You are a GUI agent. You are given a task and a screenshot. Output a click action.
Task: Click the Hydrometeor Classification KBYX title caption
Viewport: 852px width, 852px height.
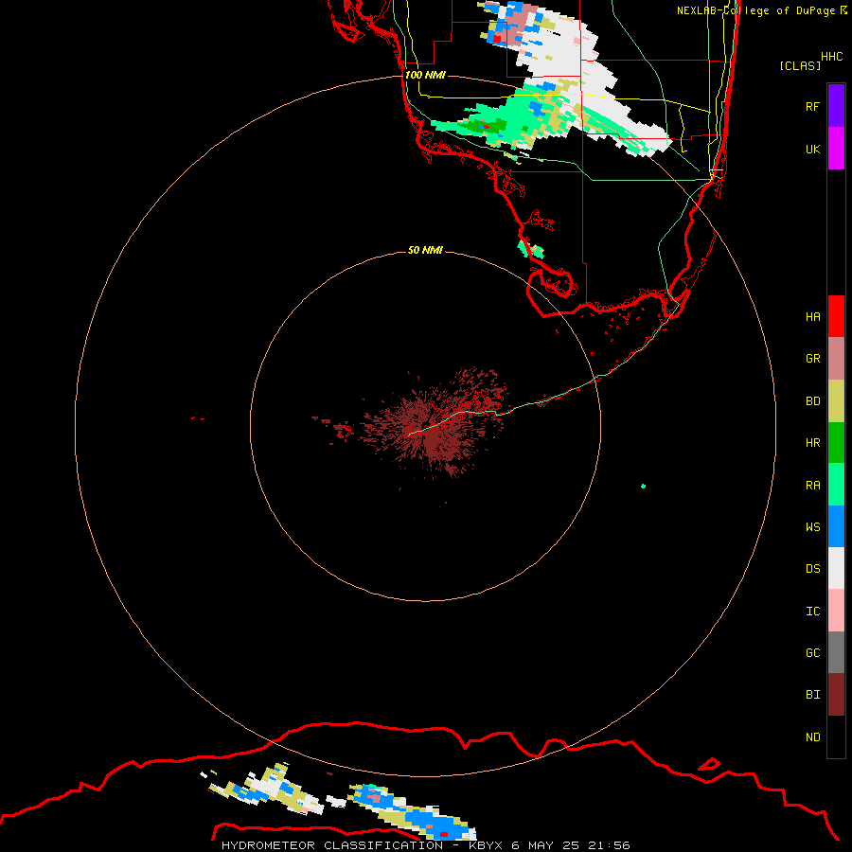pyautogui.click(x=425, y=845)
